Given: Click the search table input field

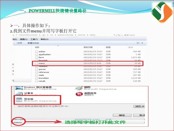Looking at the screenshot, I should pyautogui.click(x=134, y=35).
